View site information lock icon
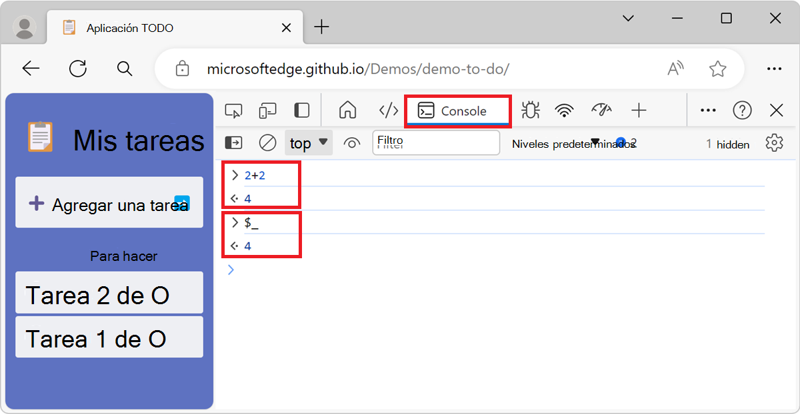This screenshot has height=414, width=800. tap(181, 69)
